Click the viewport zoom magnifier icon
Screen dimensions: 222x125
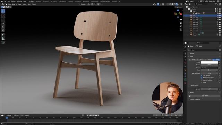point(181,20)
